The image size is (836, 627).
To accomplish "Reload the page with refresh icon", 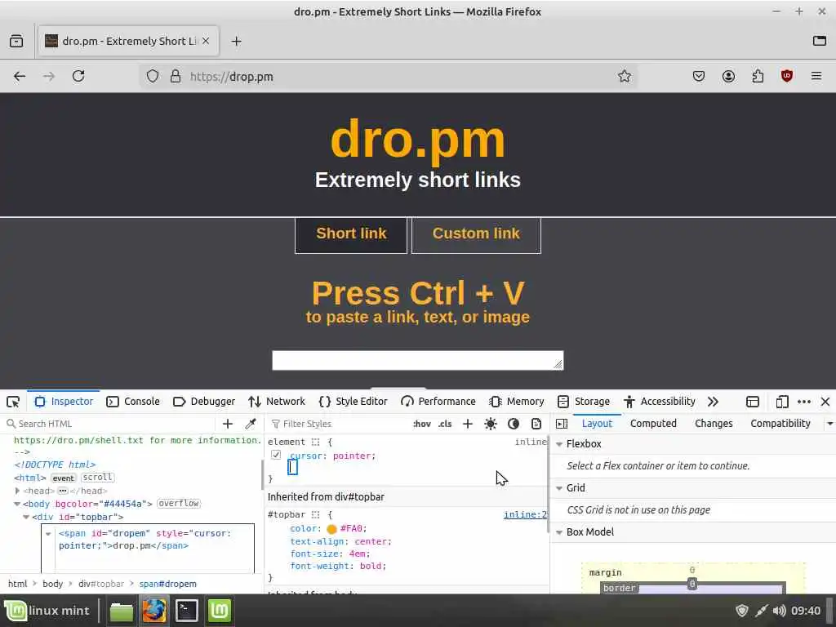I will point(78,76).
